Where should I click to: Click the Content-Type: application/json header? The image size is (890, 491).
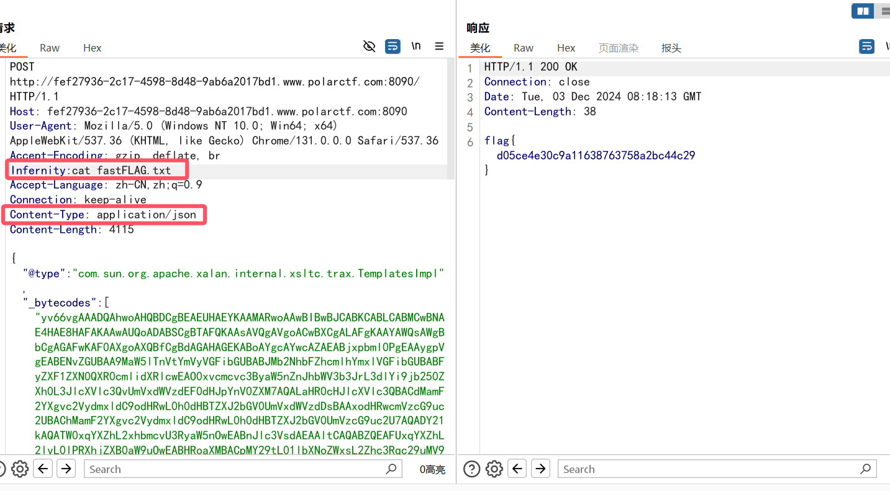103,215
